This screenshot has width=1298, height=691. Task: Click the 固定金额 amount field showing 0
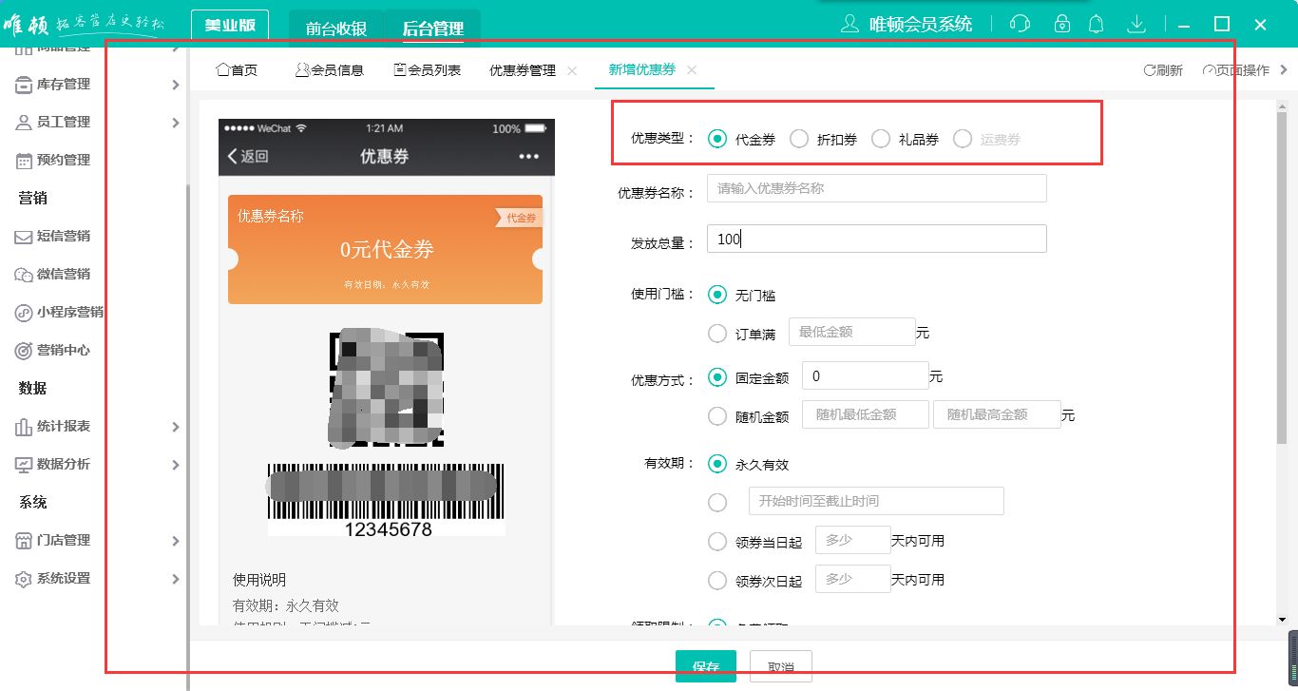[x=866, y=375]
